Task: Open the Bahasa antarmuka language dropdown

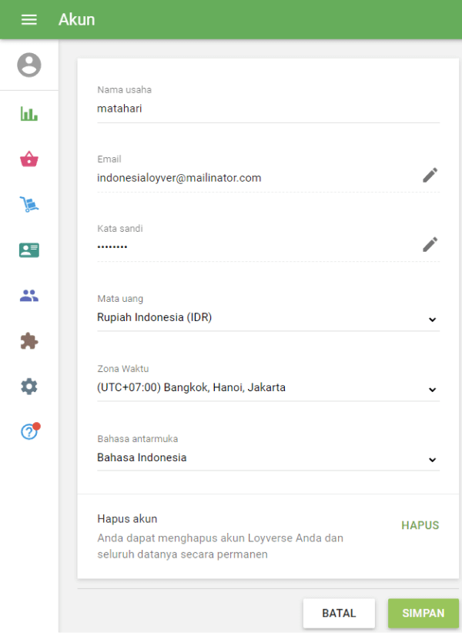Action: pos(432,459)
